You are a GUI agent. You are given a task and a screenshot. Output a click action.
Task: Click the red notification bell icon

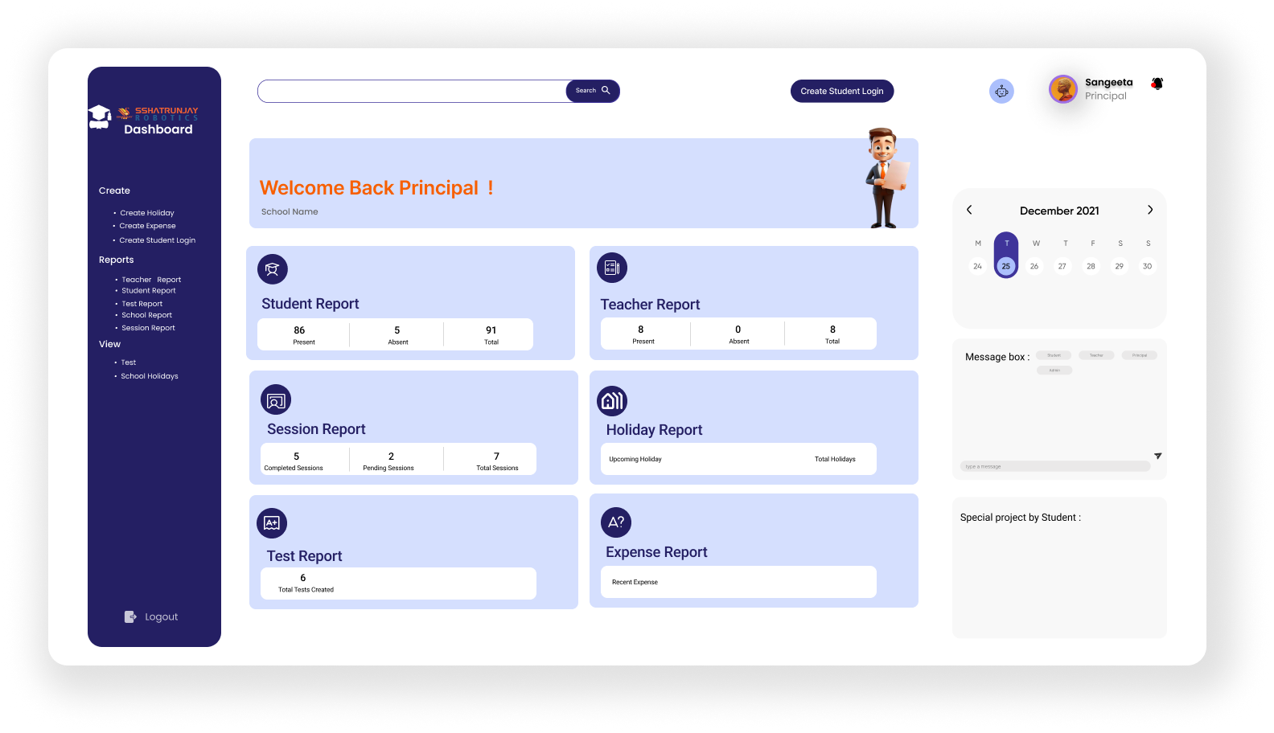(x=1157, y=83)
